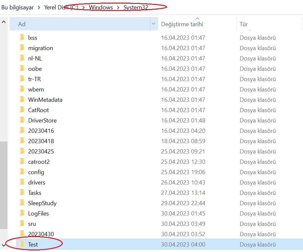The width and height of the screenshot is (303, 252).
Task: Click the scroll down arrow
Action: click(x=4, y=244)
